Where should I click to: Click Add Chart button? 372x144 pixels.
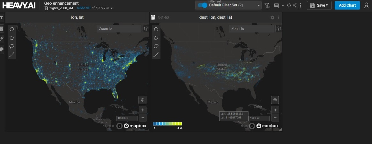click(x=347, y=5)
